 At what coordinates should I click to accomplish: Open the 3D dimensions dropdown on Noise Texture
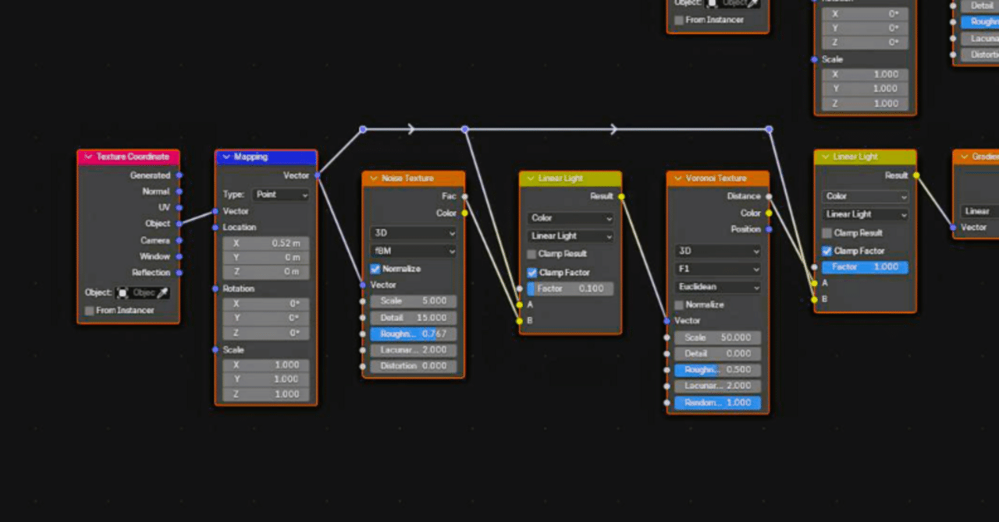click(413, 234)
